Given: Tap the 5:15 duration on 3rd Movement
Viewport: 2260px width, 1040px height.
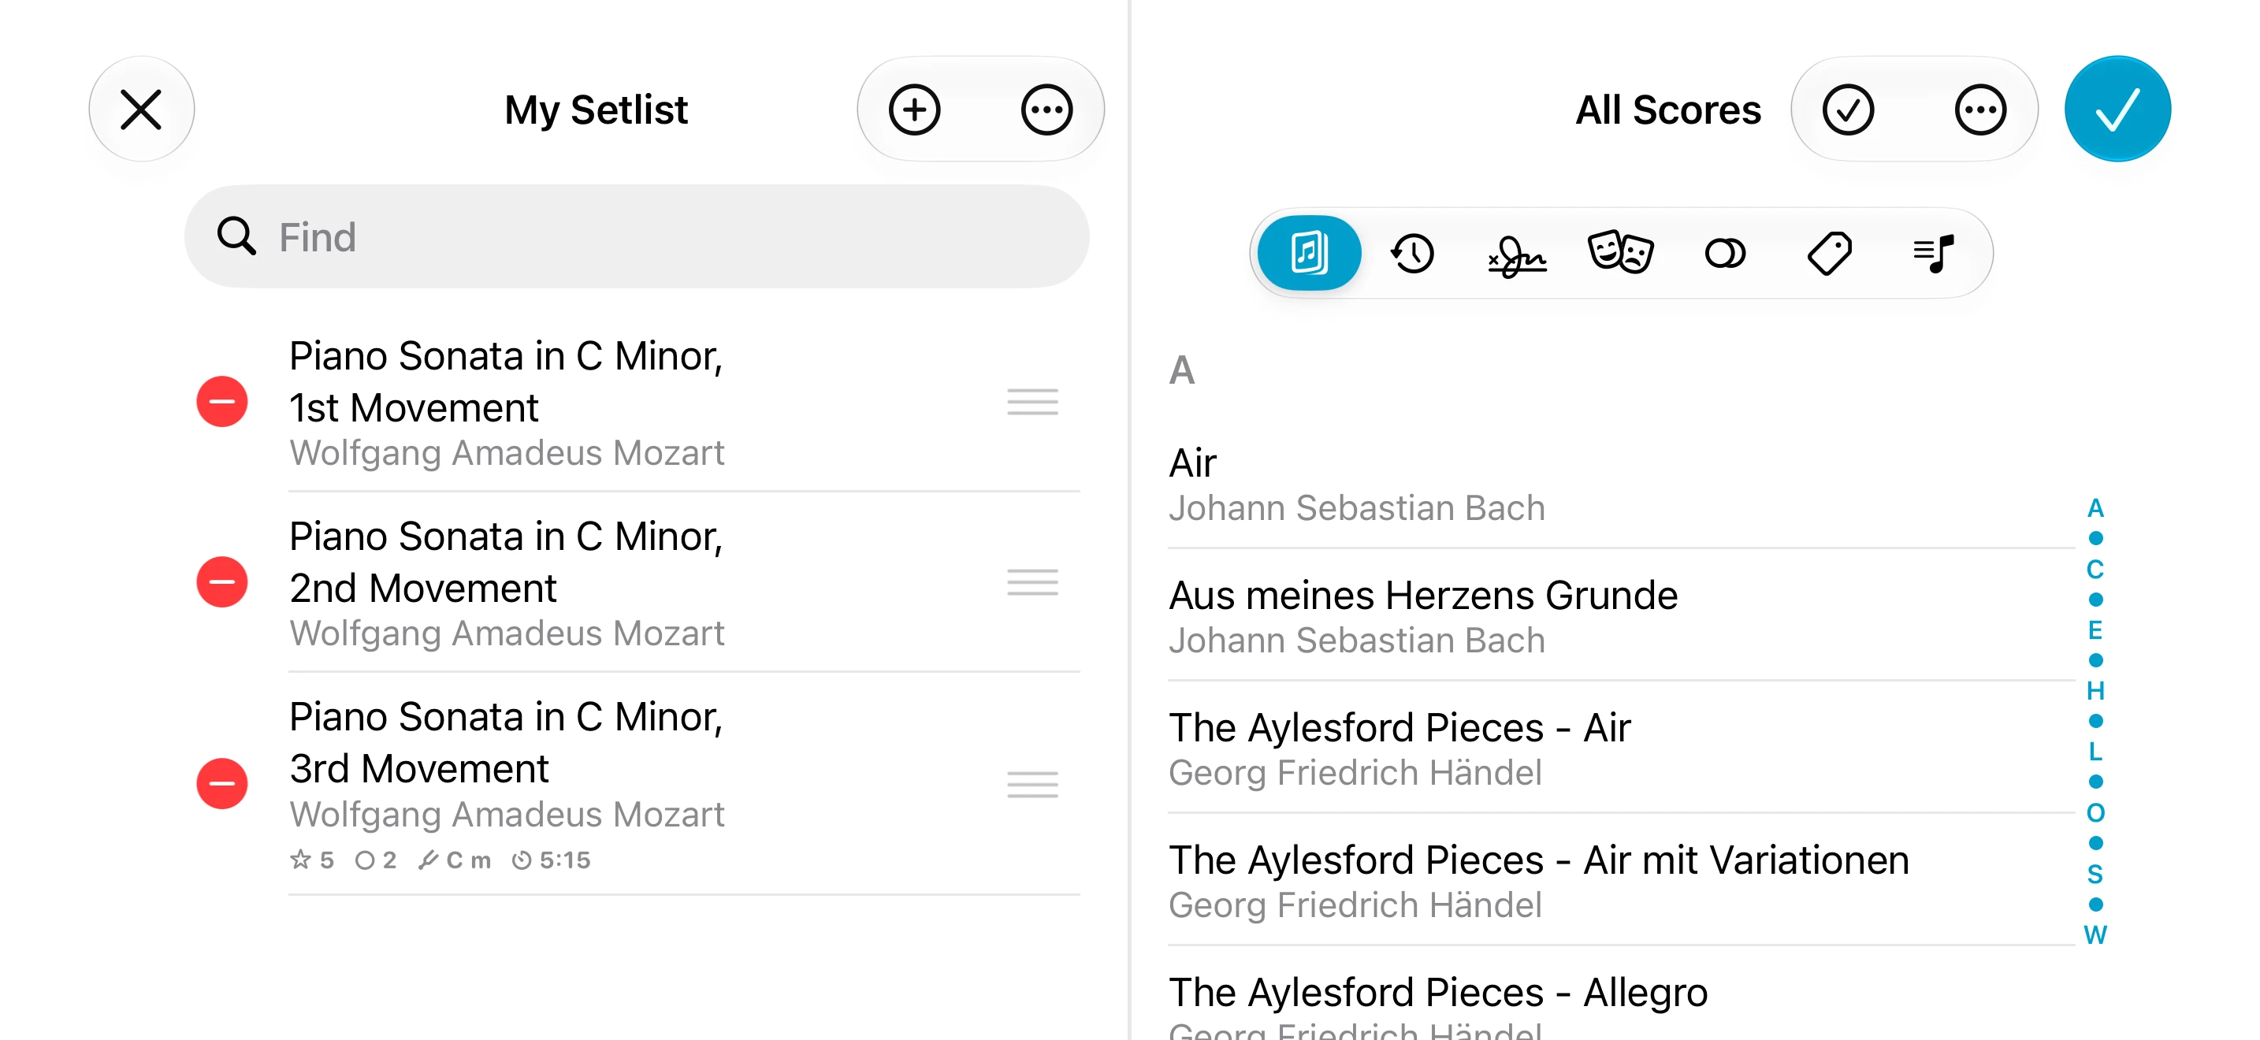Looking at the screenshot, I should [552, 860].
